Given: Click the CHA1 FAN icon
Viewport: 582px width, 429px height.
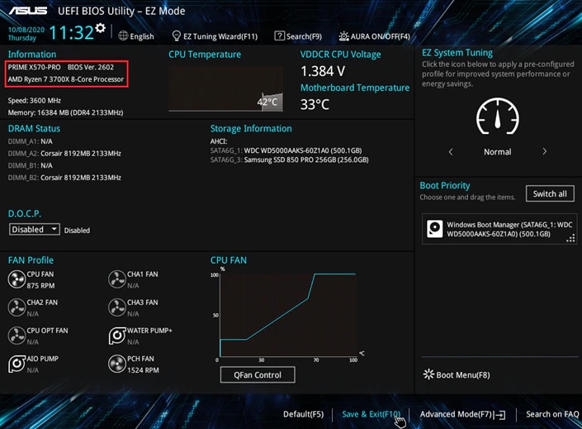Looking at the screenshot, I should pyautogui.click(x=117, y=279).
